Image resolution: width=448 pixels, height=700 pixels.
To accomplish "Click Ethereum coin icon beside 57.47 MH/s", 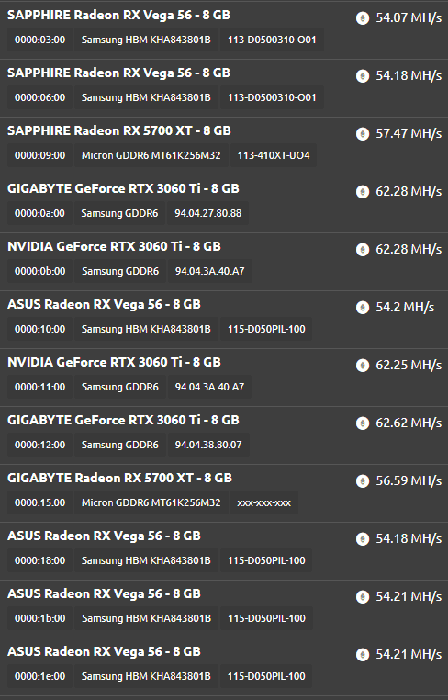I will [363, 134].
